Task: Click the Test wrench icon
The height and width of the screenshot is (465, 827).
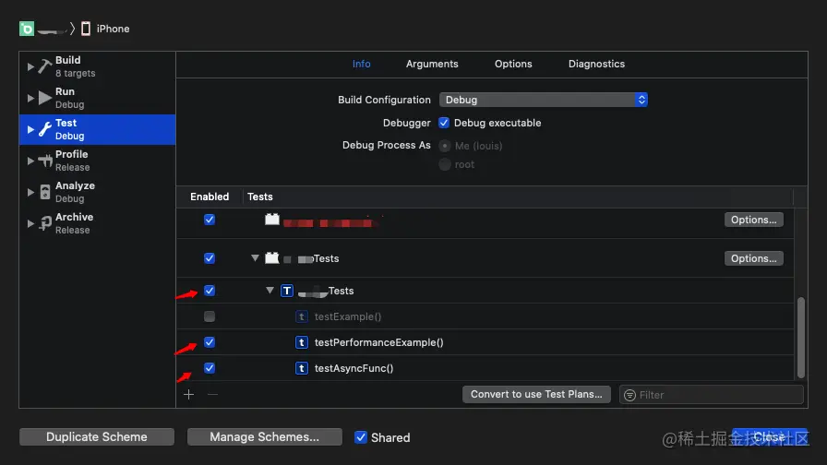Action: tap(45, 129)
